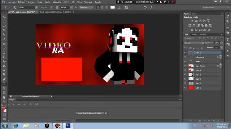This screenshot has width=231, height=129.
Task: Open the Character panel icon in right dock
Action: click(228, 51)
